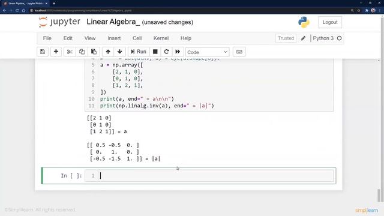Bookmark this page with star icon
384x216 pixels.
coord(359,11)
